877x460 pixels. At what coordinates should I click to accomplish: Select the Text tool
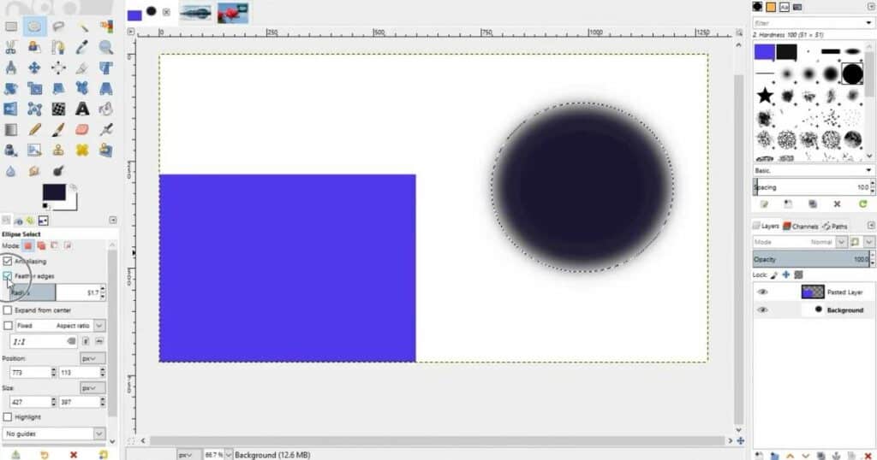[x=82, y=109]
